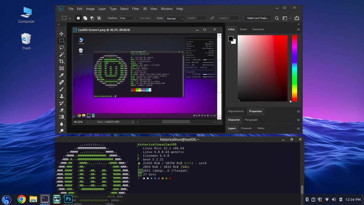Pick the Lasso tool in the toolbar
This screenshot has width=364, height=205.
tap(62, 48)
